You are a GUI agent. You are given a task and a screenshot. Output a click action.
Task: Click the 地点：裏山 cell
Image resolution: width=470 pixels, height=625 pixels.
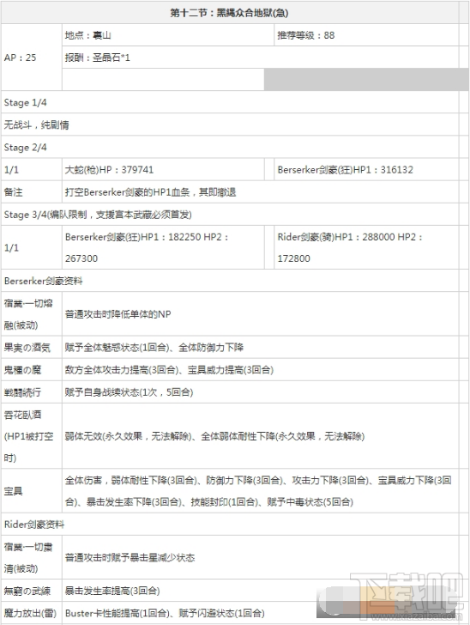tap(168, 35)
